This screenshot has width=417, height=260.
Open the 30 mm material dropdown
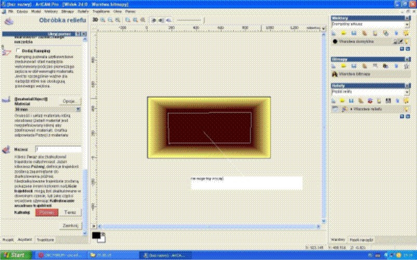point(78,110)
